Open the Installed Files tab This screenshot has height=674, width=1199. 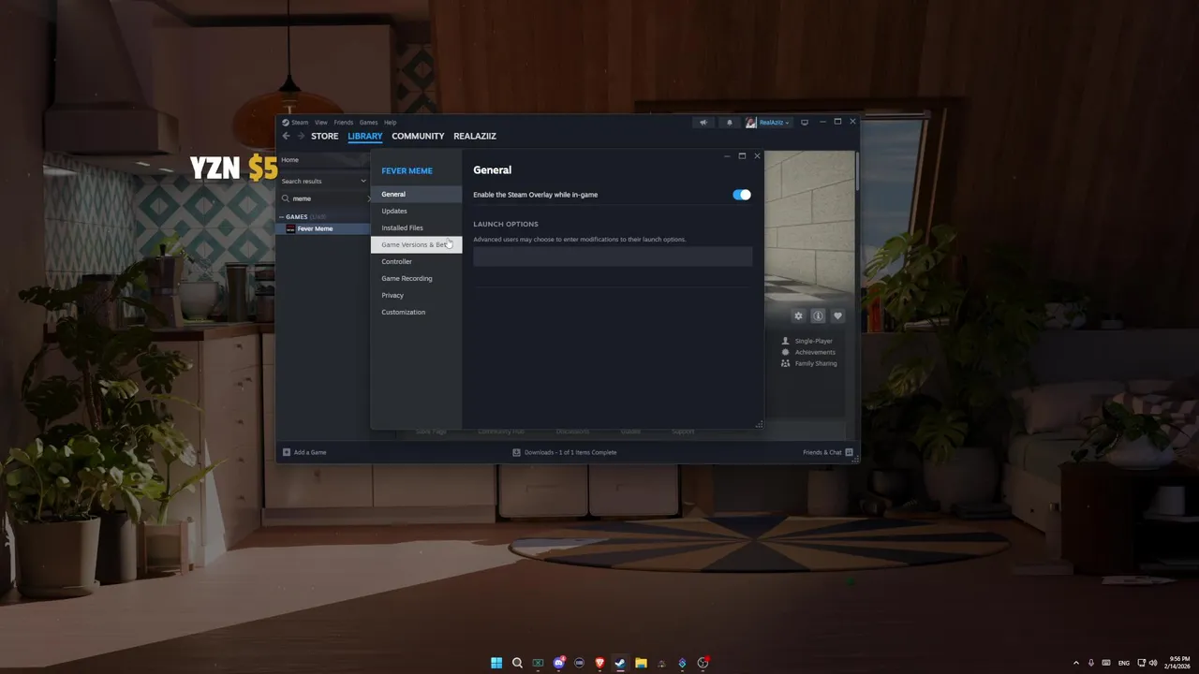tap(416, 227)
